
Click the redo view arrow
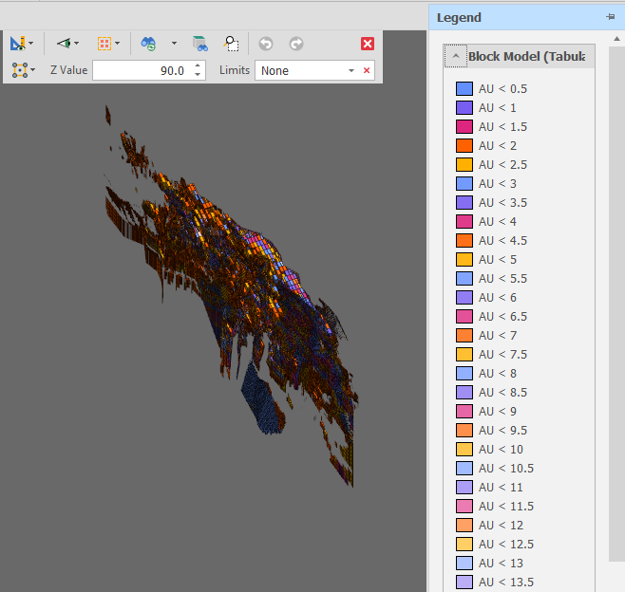pyautogui.click(x=296, y=44)
